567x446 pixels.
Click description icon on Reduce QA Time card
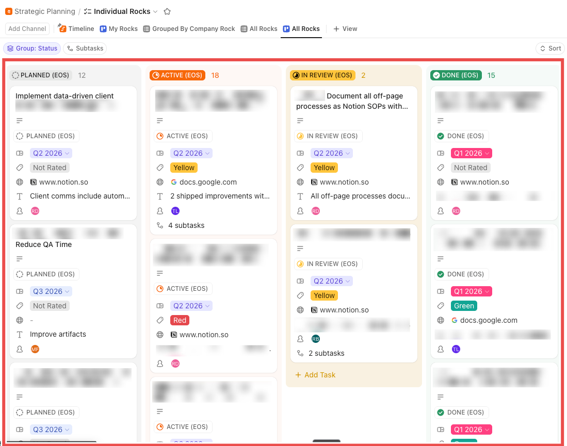(20, 259)
